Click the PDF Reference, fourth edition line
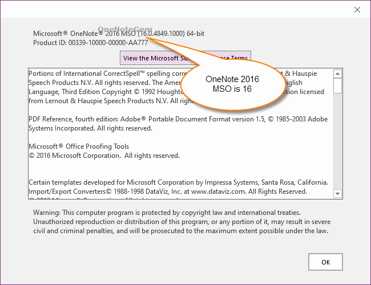 [178, 119]
